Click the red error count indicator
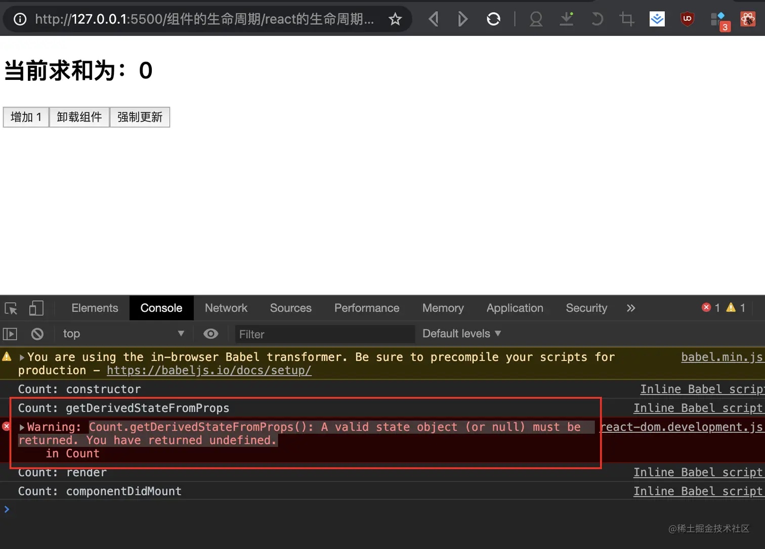The image size is (765, 549). [711, 308]
